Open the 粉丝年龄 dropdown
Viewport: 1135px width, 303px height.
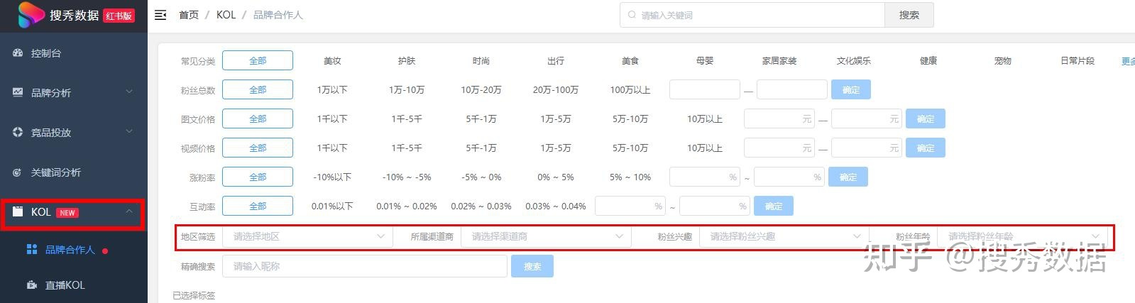tap(1022, 236)
